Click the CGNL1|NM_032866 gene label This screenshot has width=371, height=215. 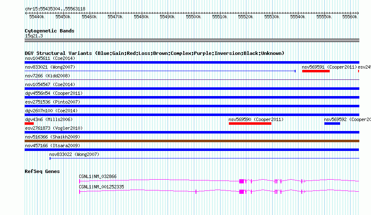click(98, 176)
